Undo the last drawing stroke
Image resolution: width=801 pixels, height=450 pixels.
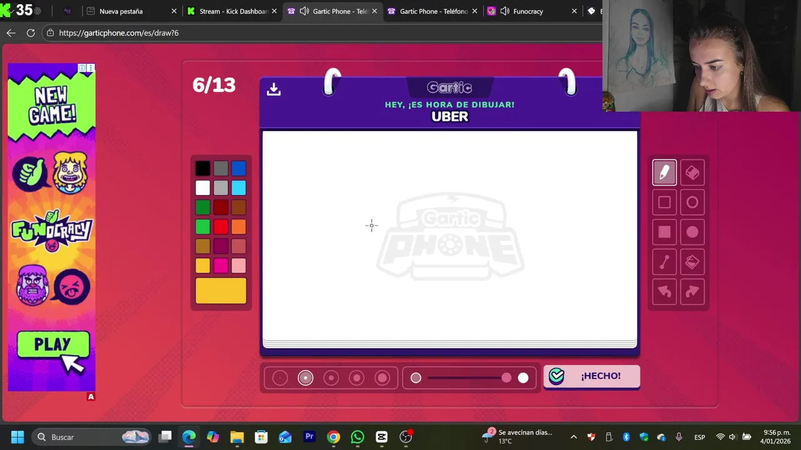coord(665,292)
